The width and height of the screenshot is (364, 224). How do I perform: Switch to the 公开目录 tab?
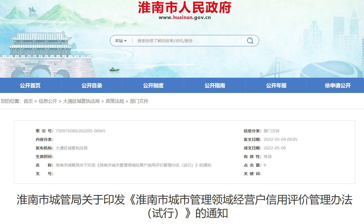click(x=92, y=85)
